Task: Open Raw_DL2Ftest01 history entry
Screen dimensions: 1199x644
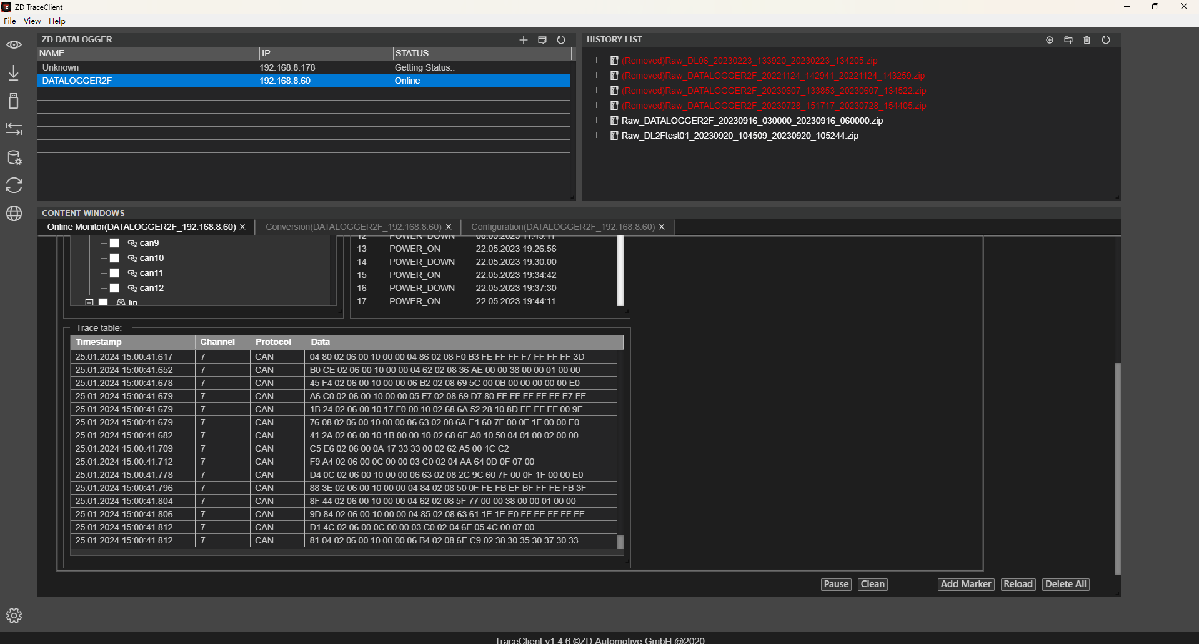Action: 739,136
